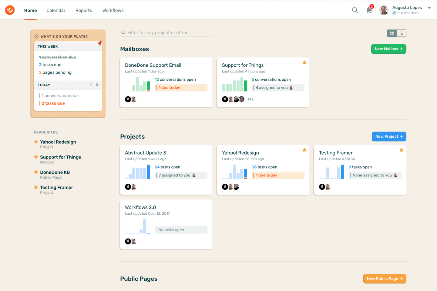
Task: Click the red pushpin on This Week
Action: click(x=100, y=43)
